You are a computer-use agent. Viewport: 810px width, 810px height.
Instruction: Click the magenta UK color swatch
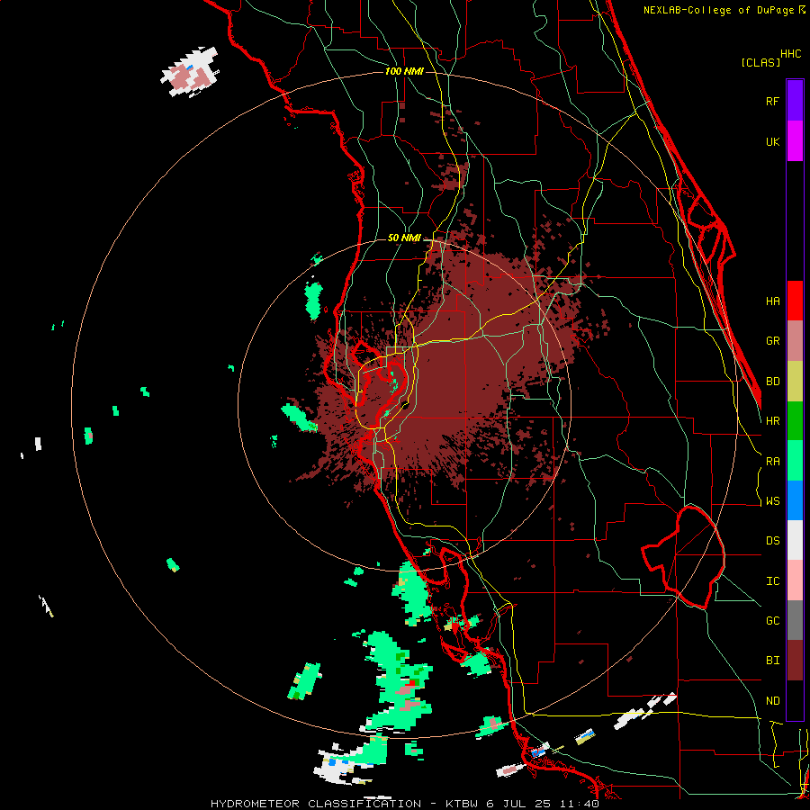[795, 140]
